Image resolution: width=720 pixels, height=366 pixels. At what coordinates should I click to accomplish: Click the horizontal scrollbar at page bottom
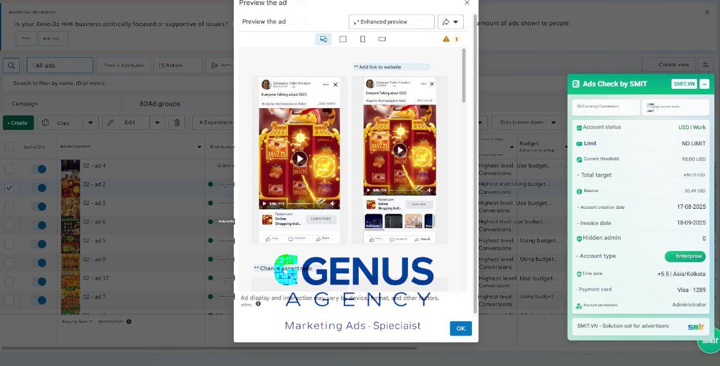pos(209,348)
